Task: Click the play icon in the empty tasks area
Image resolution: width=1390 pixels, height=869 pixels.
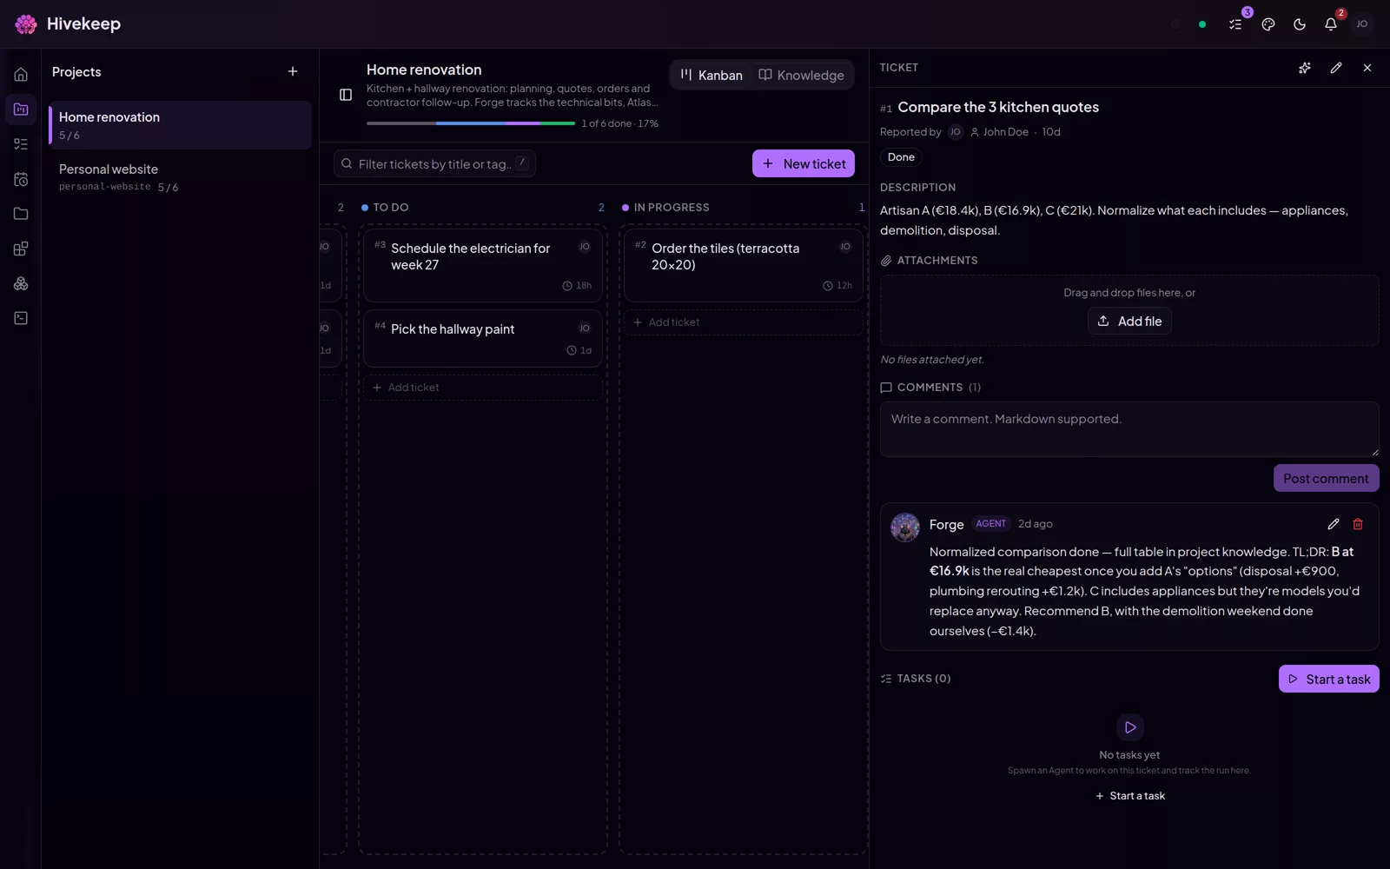Action: click(x=1129, y=727)
